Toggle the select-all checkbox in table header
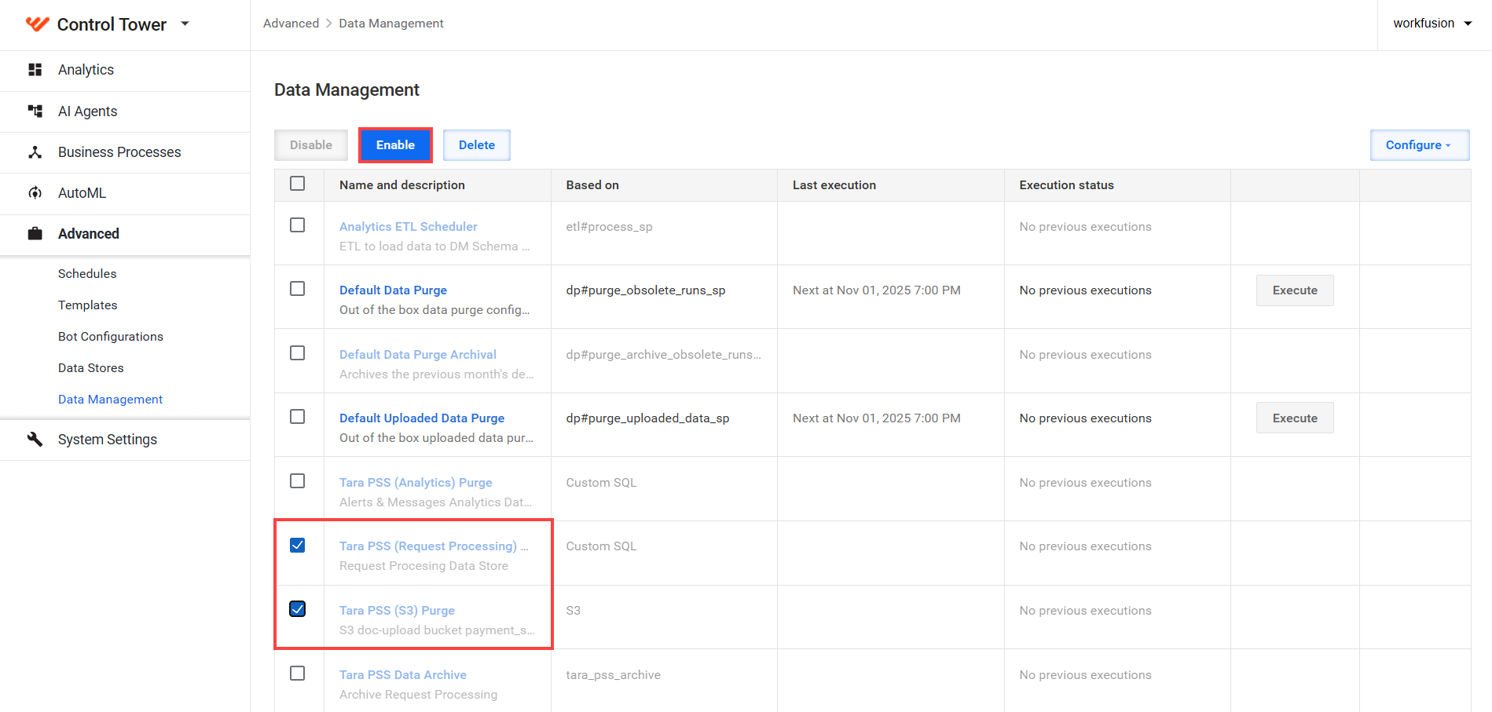1492x712 pixels. 298,184
